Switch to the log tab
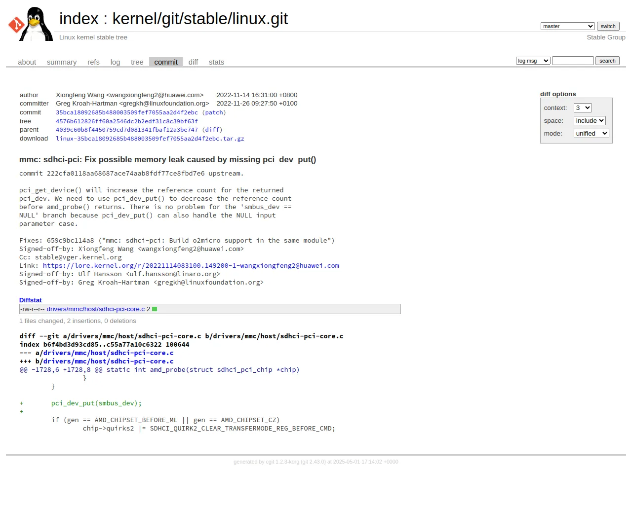This screenshot has width=632, height=505. coord(115,62)
